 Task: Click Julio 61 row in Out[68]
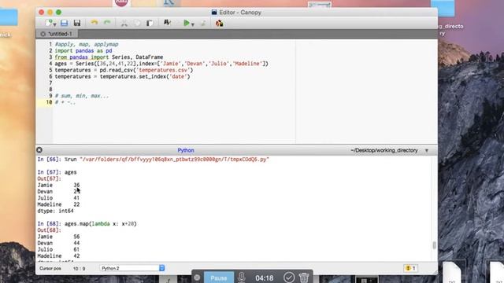click(58, 249)
